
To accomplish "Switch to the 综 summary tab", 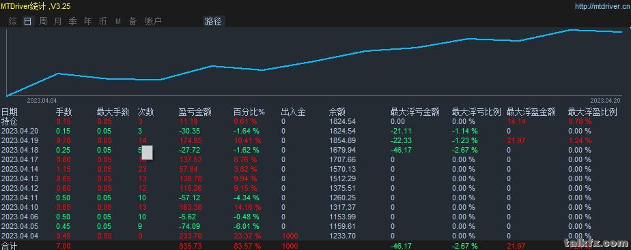I will pos(12,21).
